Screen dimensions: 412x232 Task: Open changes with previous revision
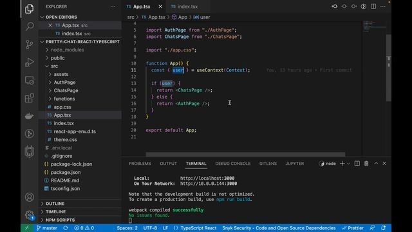coord(335,6)
